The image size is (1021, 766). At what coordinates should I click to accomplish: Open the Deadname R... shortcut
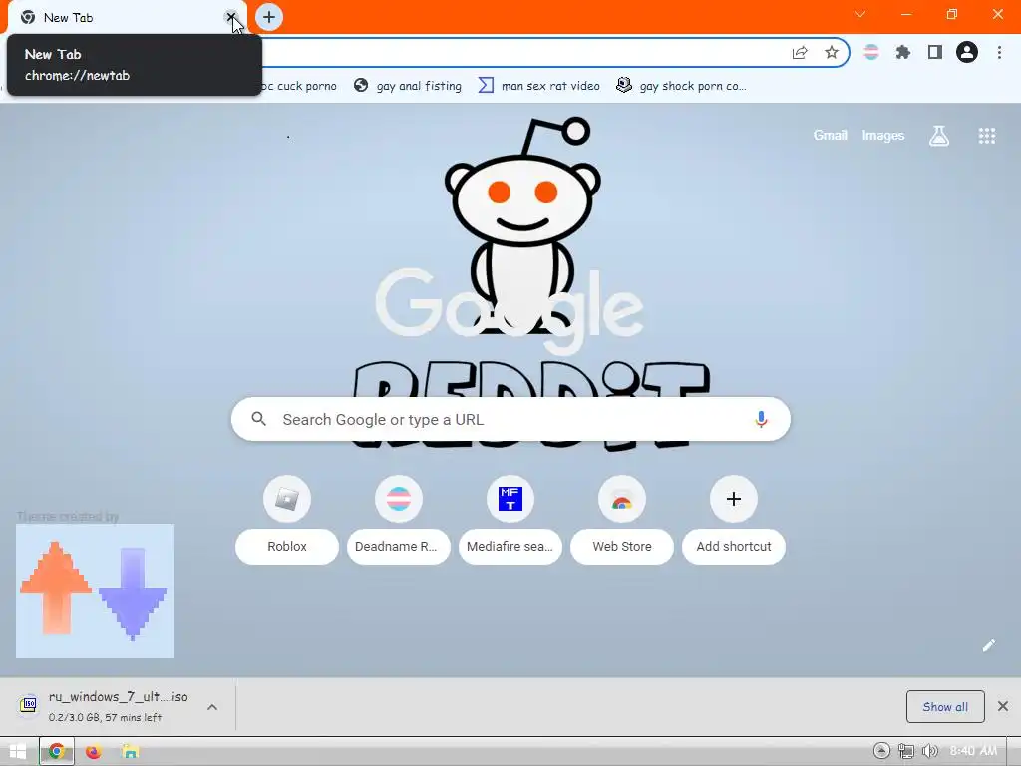point(399,520)
